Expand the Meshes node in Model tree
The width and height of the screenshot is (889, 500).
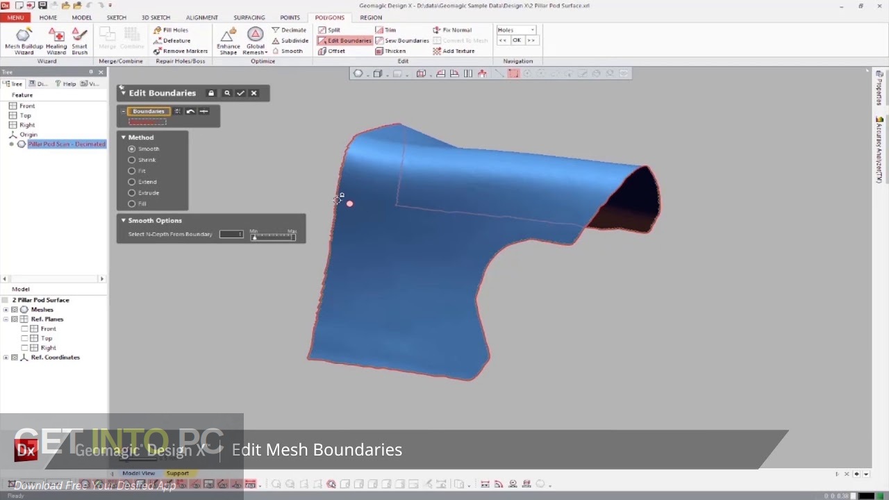[x=6, y=310]
